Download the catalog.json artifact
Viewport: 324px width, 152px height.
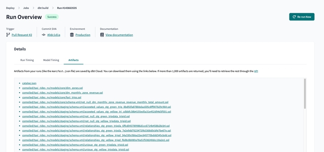[x=29, y=83]
